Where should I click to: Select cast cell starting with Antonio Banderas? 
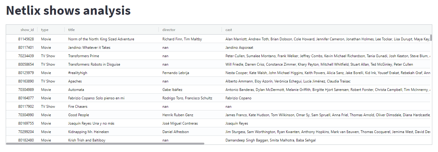pos(326,90)
